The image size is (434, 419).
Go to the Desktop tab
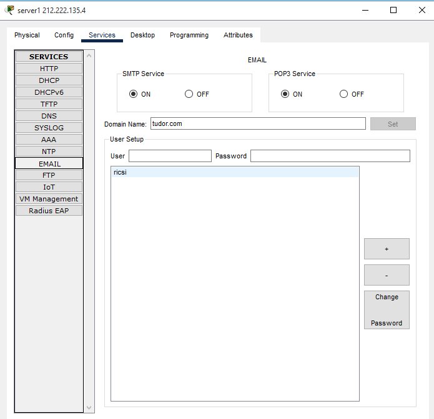[x=142, y=35]
